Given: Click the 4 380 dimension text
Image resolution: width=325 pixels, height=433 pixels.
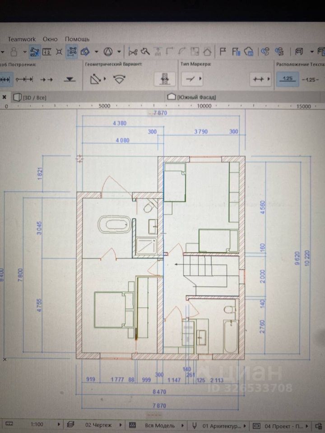Looking at the screenshot, I should point(119,123).
